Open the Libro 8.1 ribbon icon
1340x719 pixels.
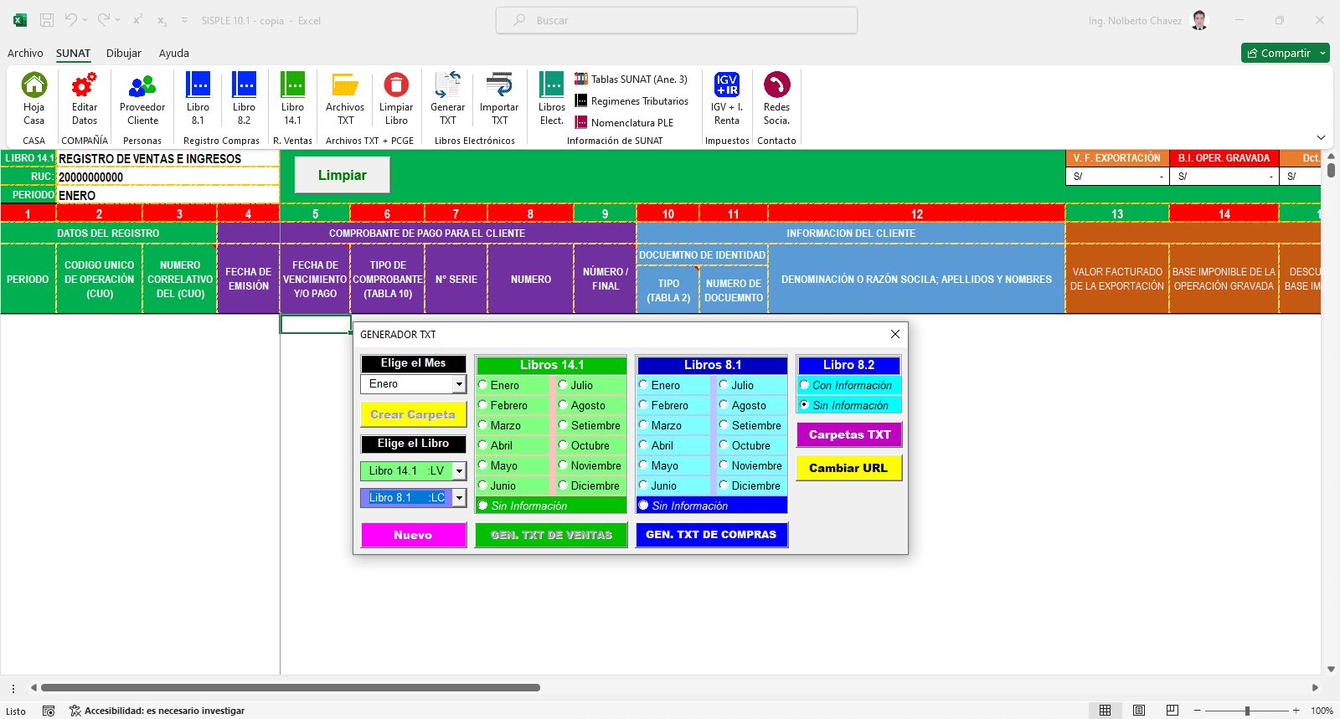point(198,85)
